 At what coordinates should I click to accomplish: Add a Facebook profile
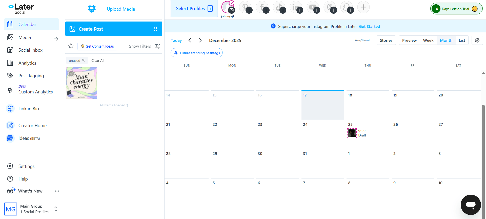click(262, 7)
